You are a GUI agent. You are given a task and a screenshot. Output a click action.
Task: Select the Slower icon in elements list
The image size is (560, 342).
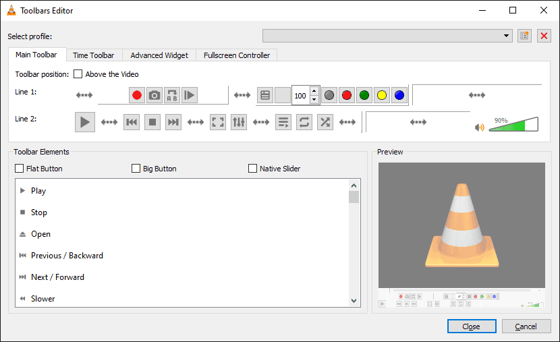pyautogui.click(x=22, y=298)
